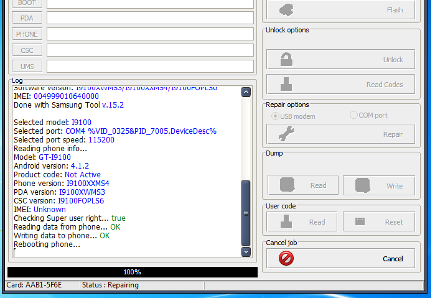
Task: Click 'Selected model: I9100' log line
Action: pos(52,123)
